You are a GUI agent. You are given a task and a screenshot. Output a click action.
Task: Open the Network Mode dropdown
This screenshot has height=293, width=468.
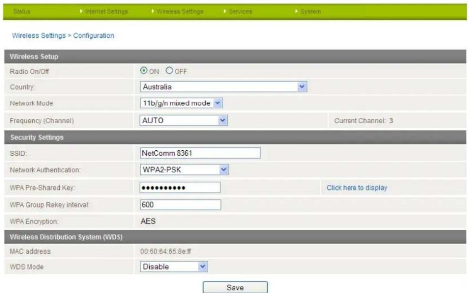181,103
